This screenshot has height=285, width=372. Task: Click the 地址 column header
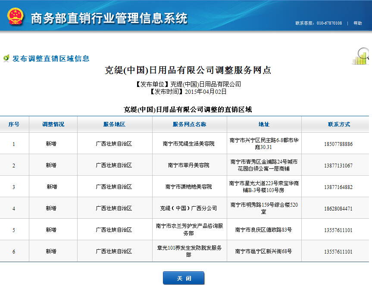click(x=264, y=124)
